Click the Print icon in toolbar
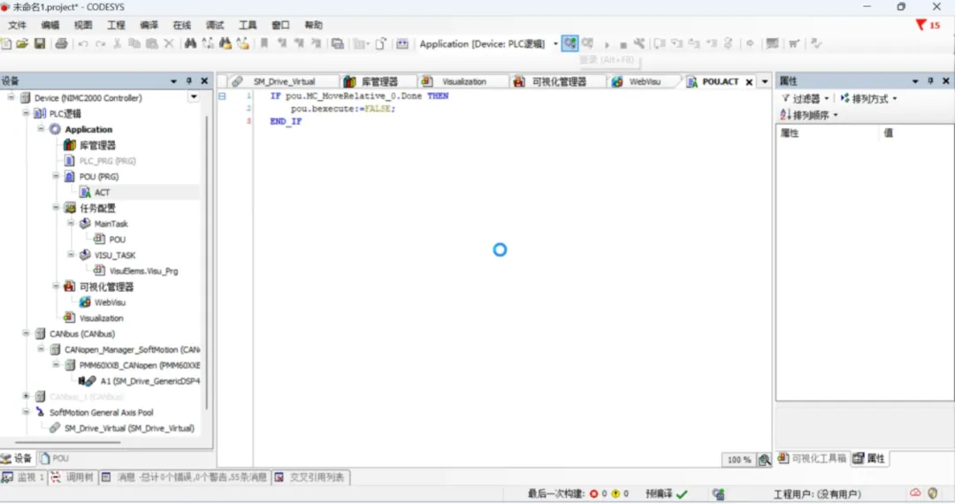This screenshot has height=504, width=955. (x=62, y=43)
